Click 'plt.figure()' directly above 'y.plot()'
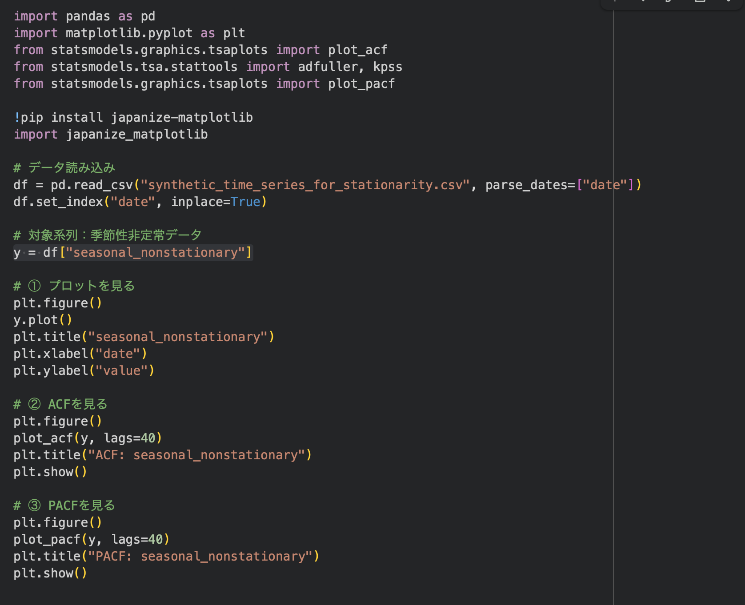This screenshot has width=745, height=605. click(58, 303)
